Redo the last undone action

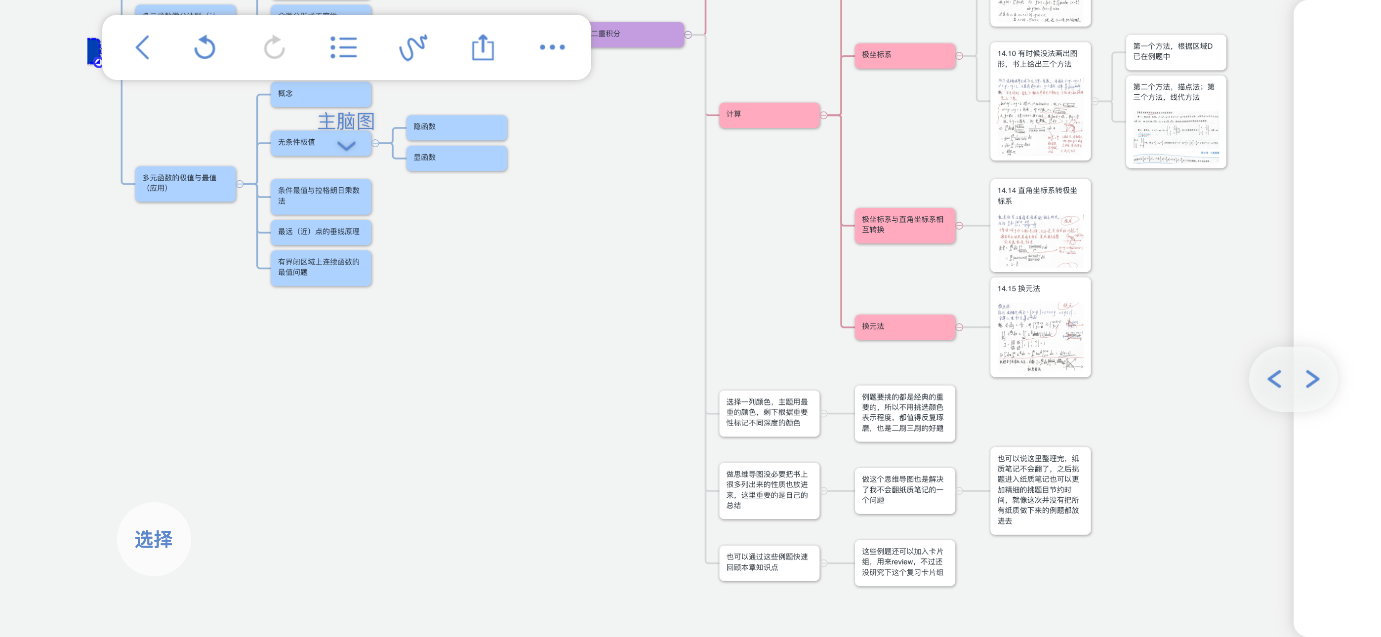click(274, 48)
